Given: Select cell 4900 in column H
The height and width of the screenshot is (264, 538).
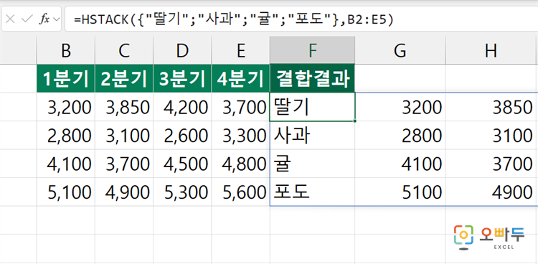Looking at the screenshot, I should click(491, 192).
